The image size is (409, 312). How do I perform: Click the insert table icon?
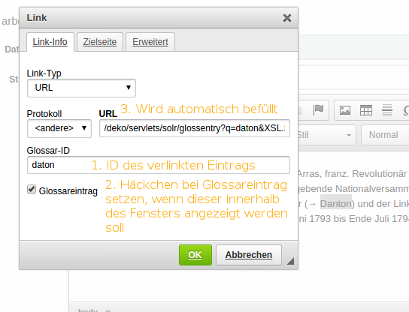[366, 110]
